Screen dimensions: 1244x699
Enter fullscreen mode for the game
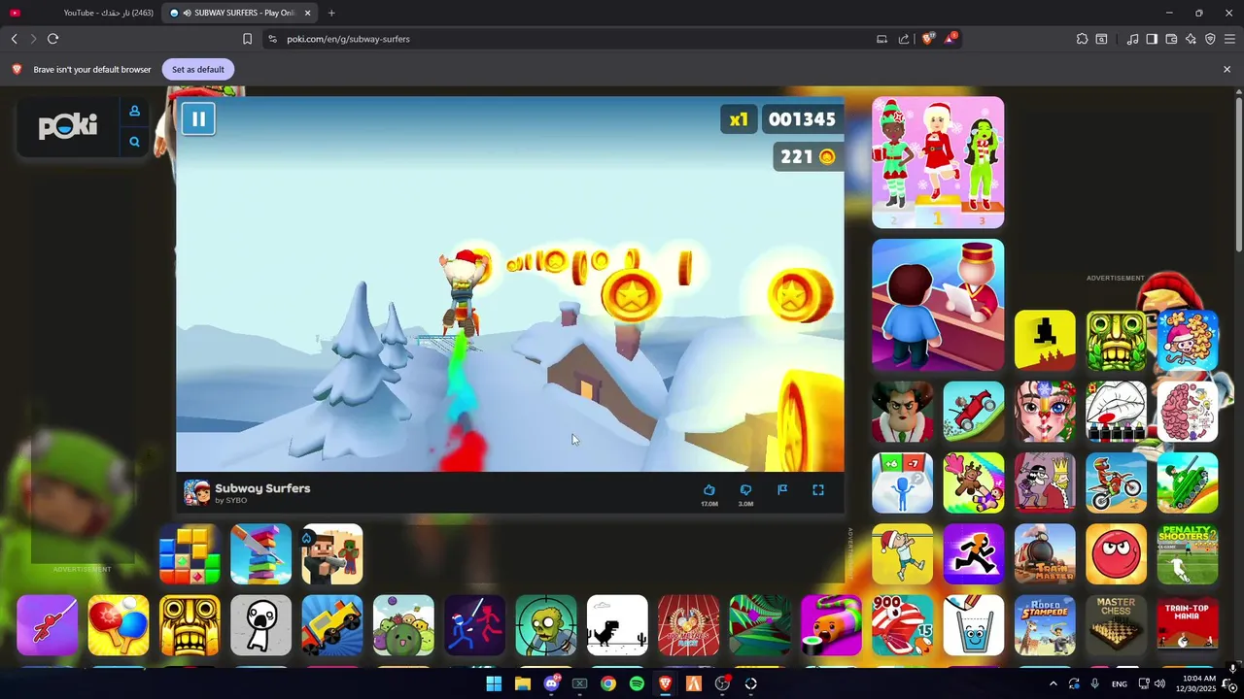[x=818, y=490]
